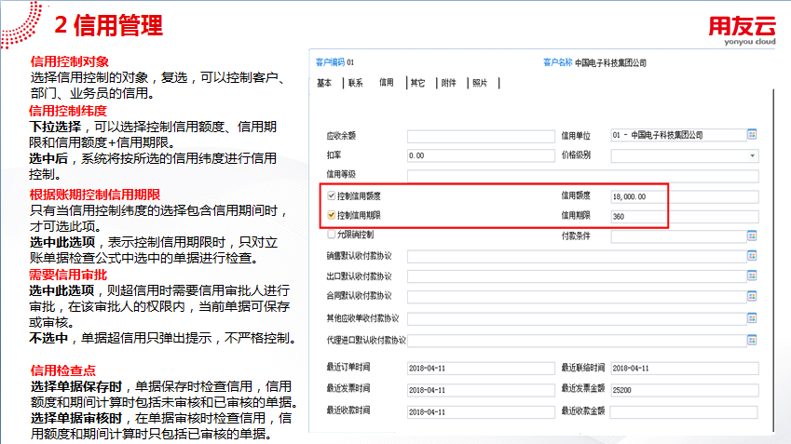Toggle the 控制信用期限 checkbox
791x444 pixels.
coord(332,215)
